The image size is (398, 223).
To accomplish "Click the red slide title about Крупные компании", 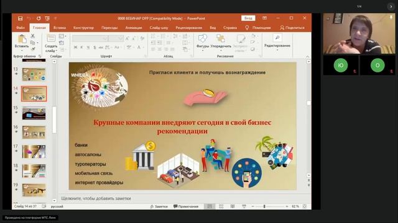I will (x=182, y=126).
